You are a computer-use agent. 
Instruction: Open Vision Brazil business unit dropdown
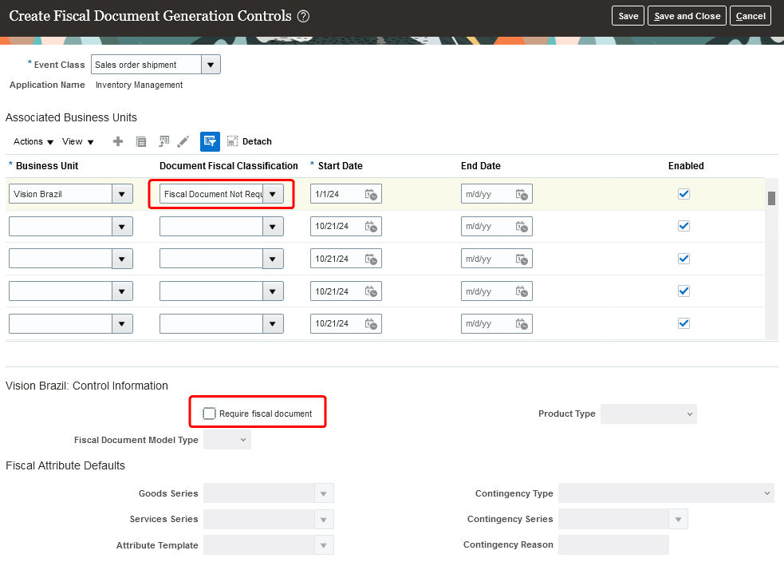122,194
